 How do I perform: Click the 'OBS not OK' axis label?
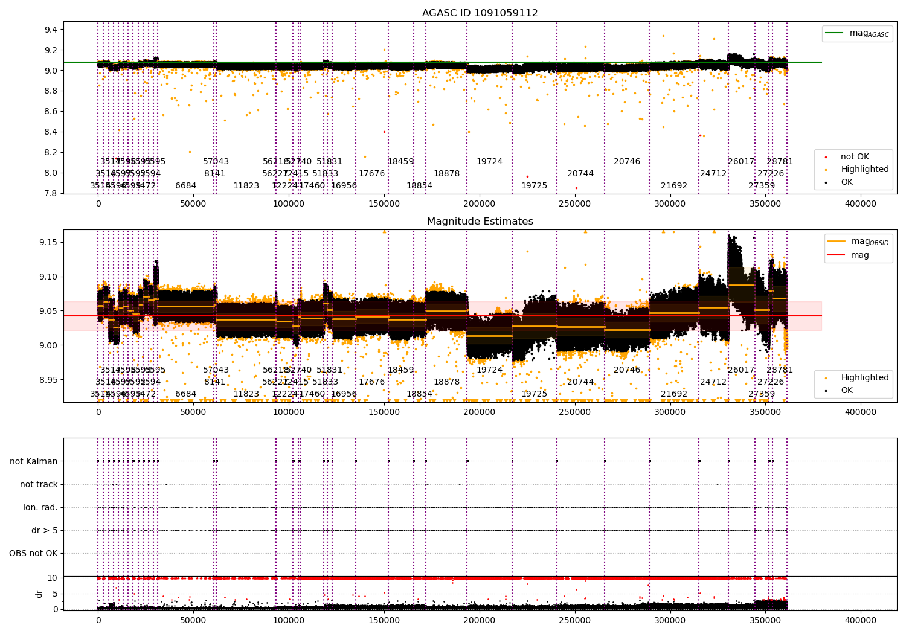(33, 553)
